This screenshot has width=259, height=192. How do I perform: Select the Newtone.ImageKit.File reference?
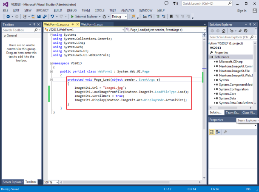[234, 71]
